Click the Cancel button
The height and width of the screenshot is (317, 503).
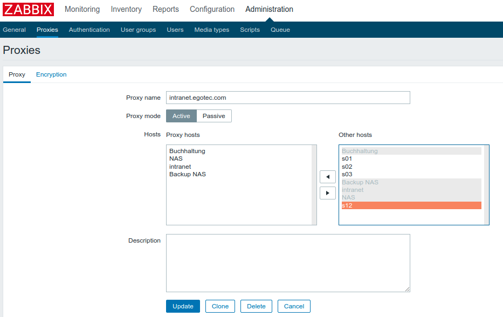tap(294, 306)
